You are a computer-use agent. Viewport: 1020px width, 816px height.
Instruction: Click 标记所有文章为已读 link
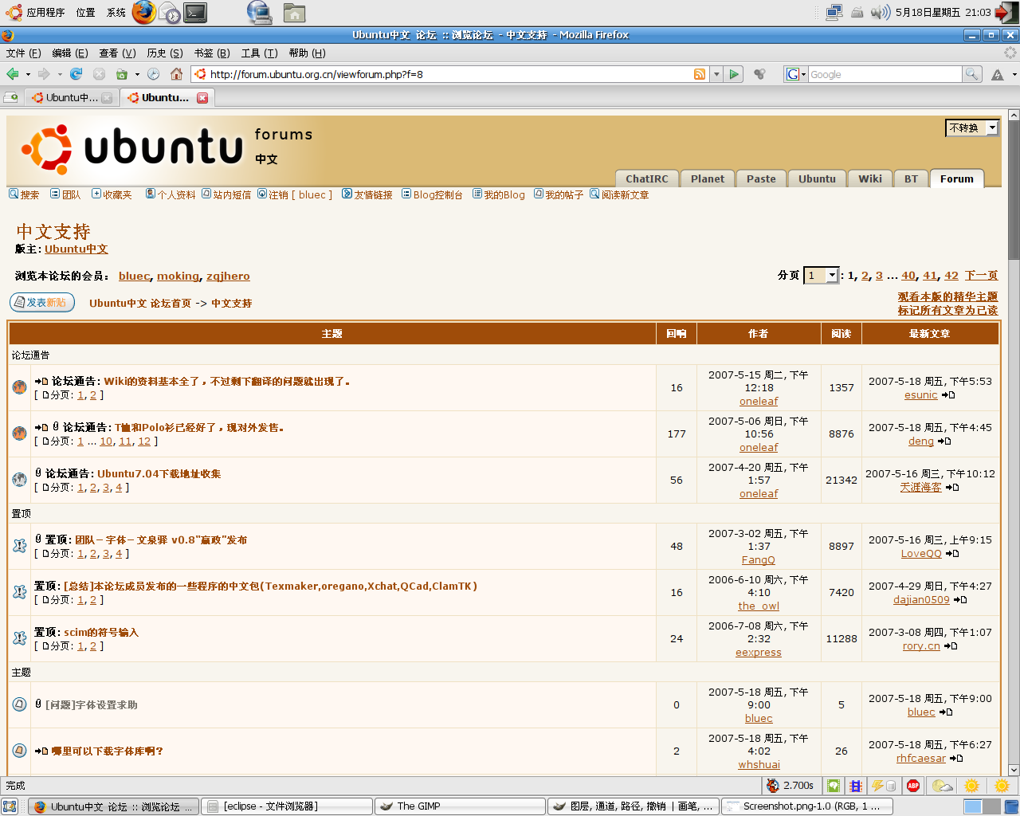point(947,310)
